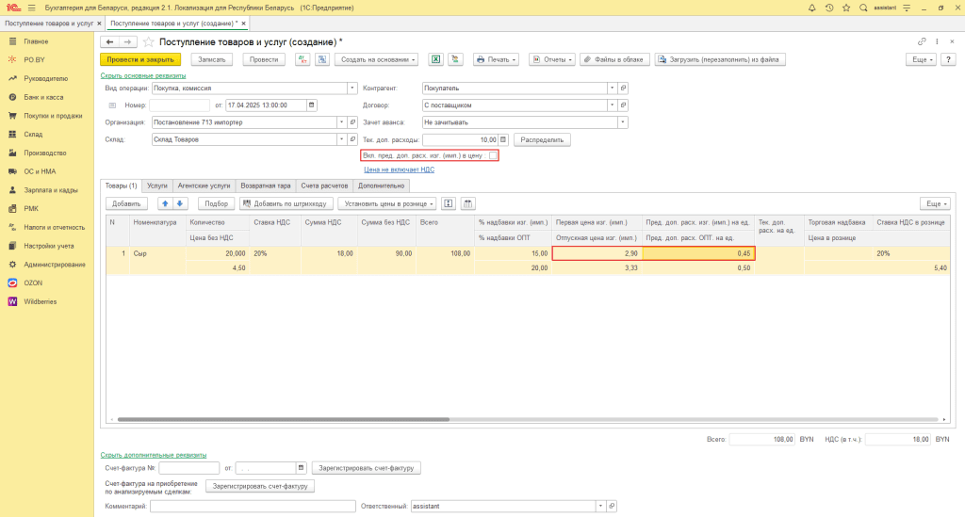Open notifications bell in title bar
This screenshot has height=517, width=965.
(811, 8)
